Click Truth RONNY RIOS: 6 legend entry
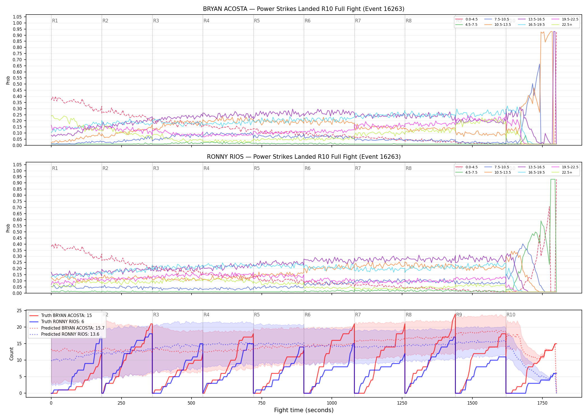The height and width of the screenshot is (420, 588). 57,322
